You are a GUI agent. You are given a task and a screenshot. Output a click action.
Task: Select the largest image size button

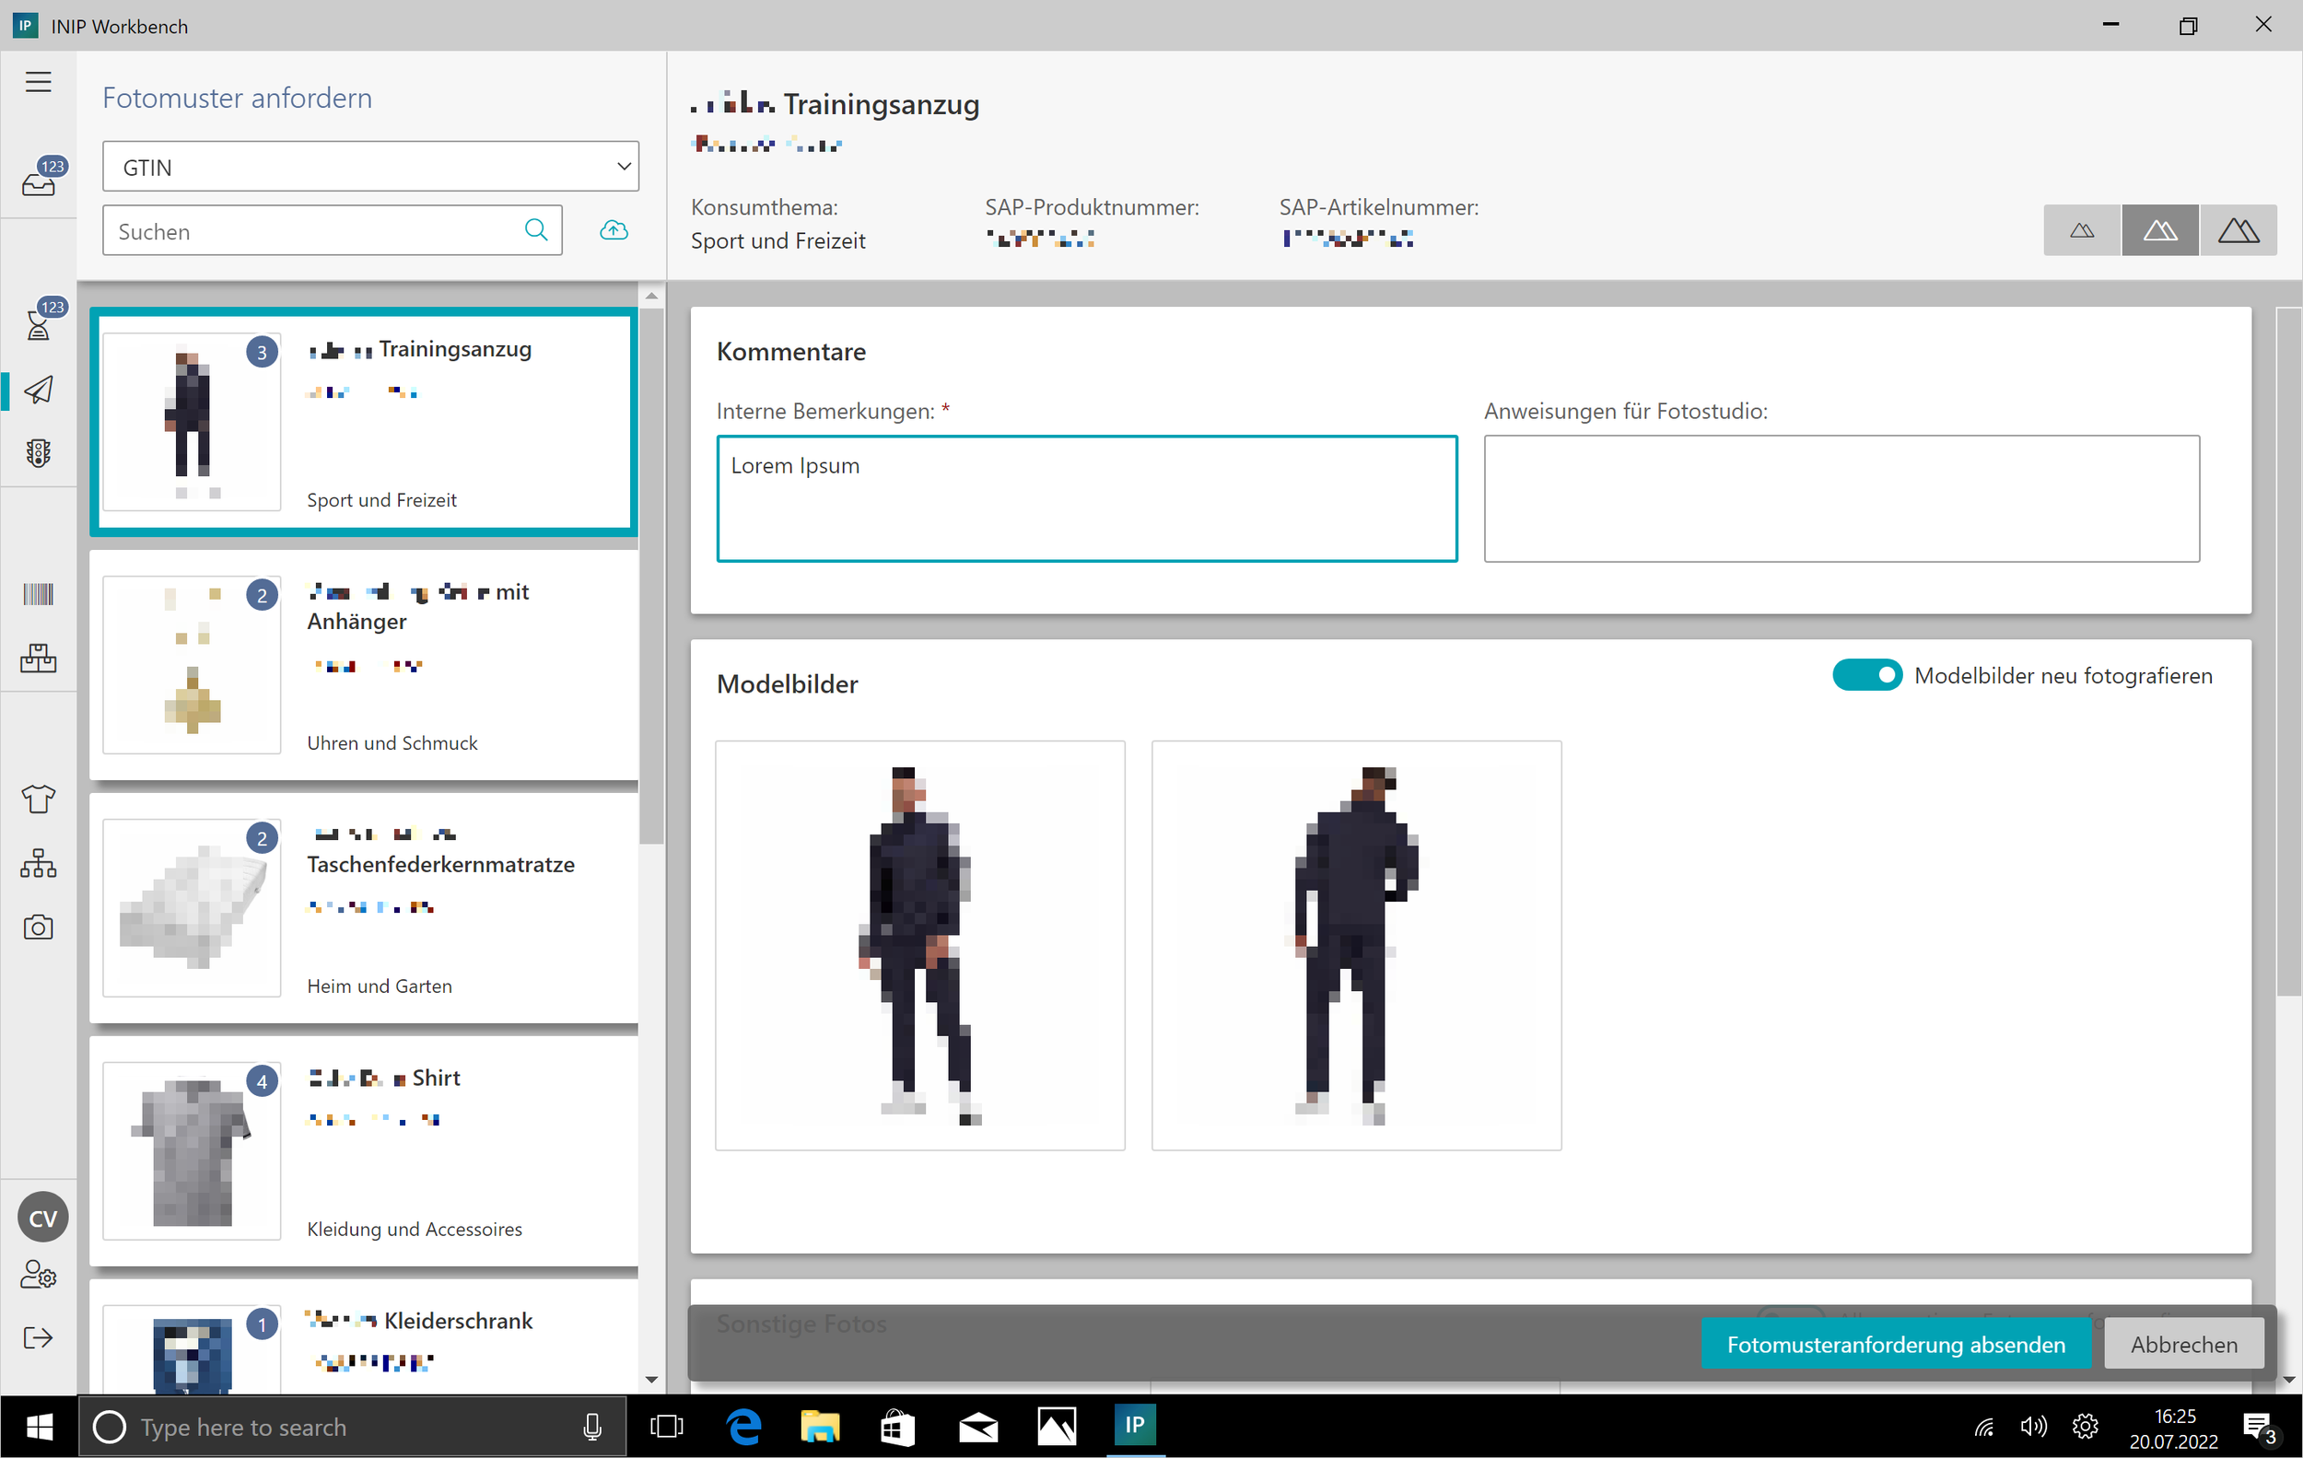click(x=2237, y=230)
